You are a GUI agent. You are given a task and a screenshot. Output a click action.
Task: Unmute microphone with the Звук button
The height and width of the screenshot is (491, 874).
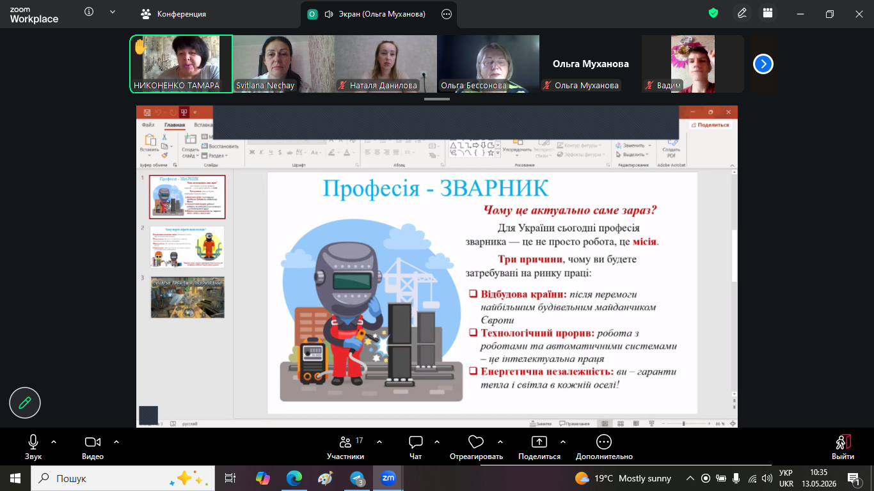(x=33, y=448)
